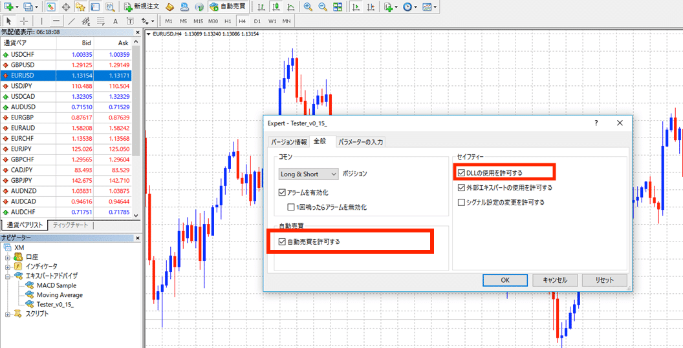This screenshot has height=348, width=683.
Task: Choose the horizontal line drawing tool
Action: click(x=56, y=21)
